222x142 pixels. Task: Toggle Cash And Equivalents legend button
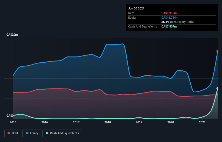pyautogui.click(x=62, y=133)
